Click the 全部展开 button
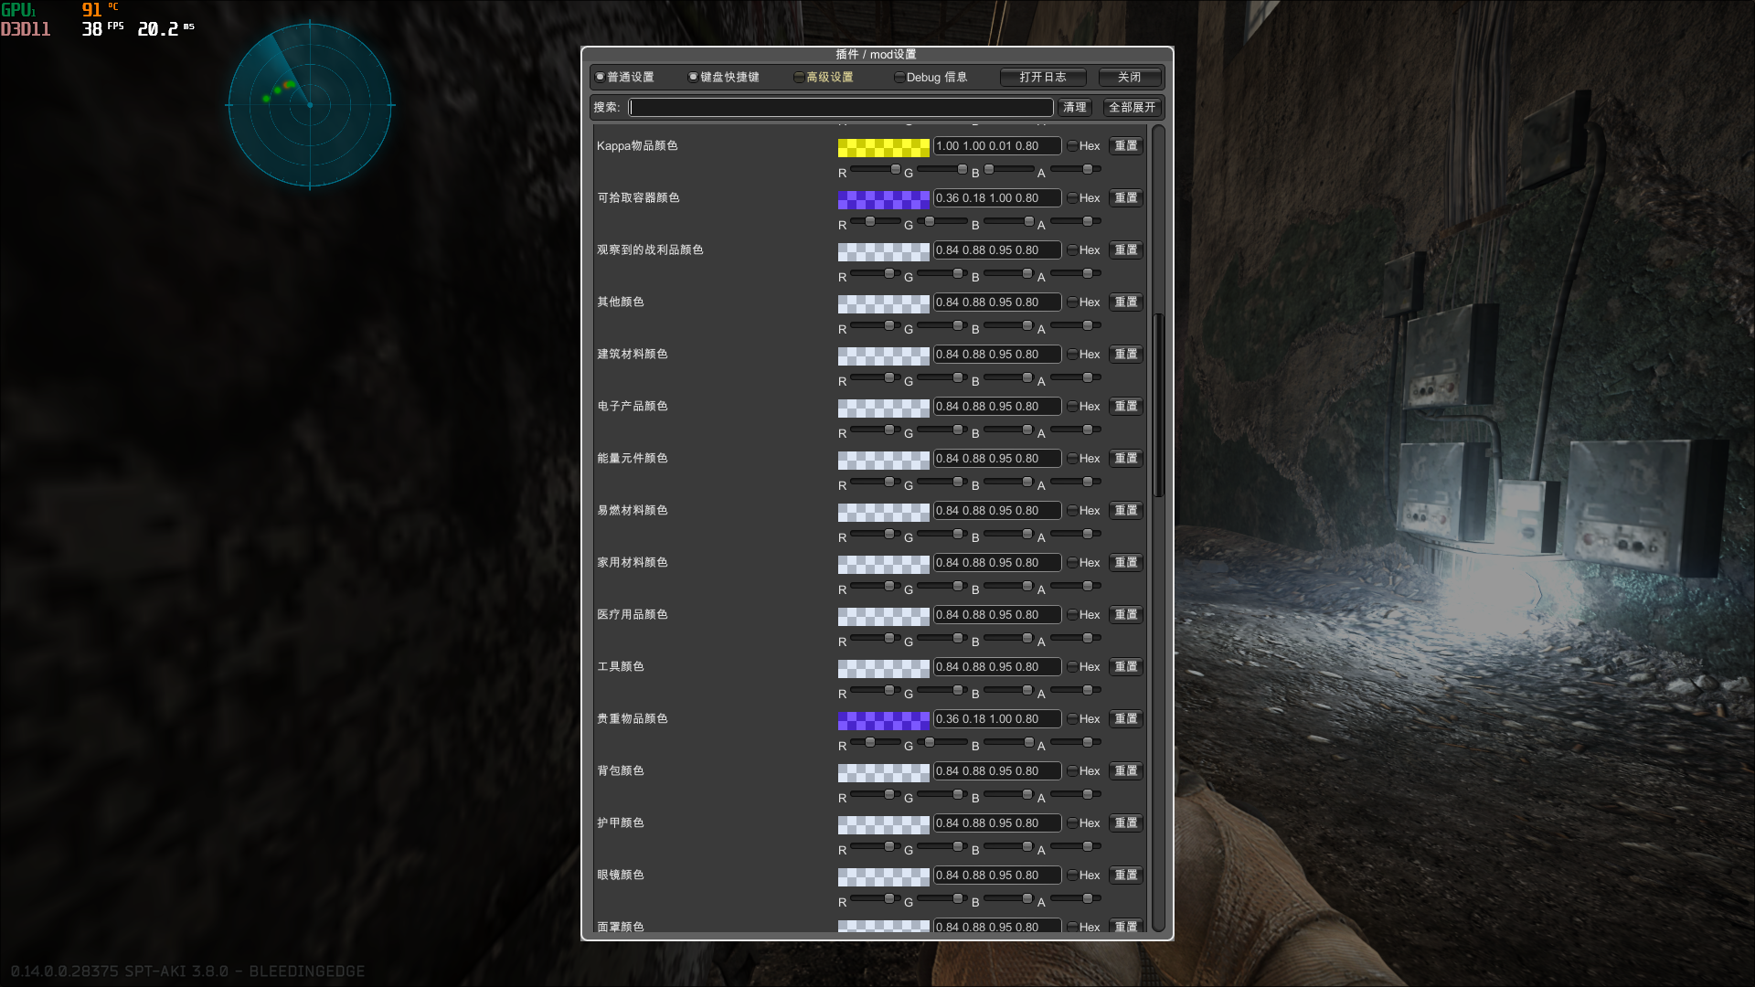Image resolution: width=1755 pixels, height=987 pixels. (x=1132, y=107)
